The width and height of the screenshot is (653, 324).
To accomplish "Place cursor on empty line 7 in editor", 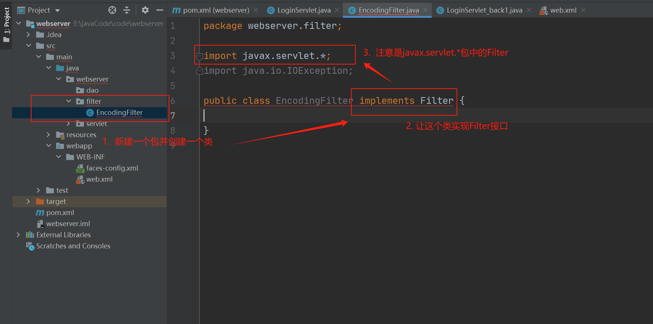I will (x=426, y=115).
